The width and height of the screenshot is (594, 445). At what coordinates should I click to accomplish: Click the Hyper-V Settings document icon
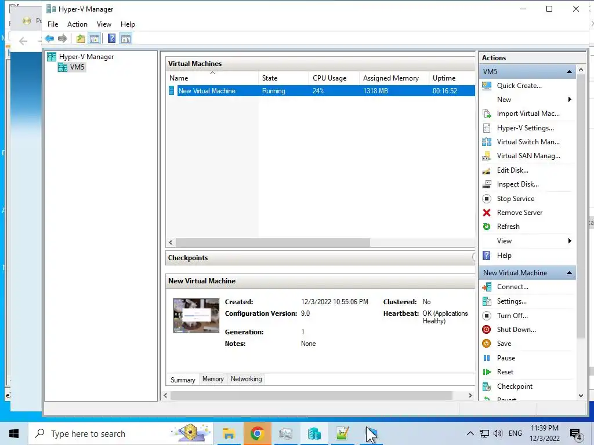point(487,128)
